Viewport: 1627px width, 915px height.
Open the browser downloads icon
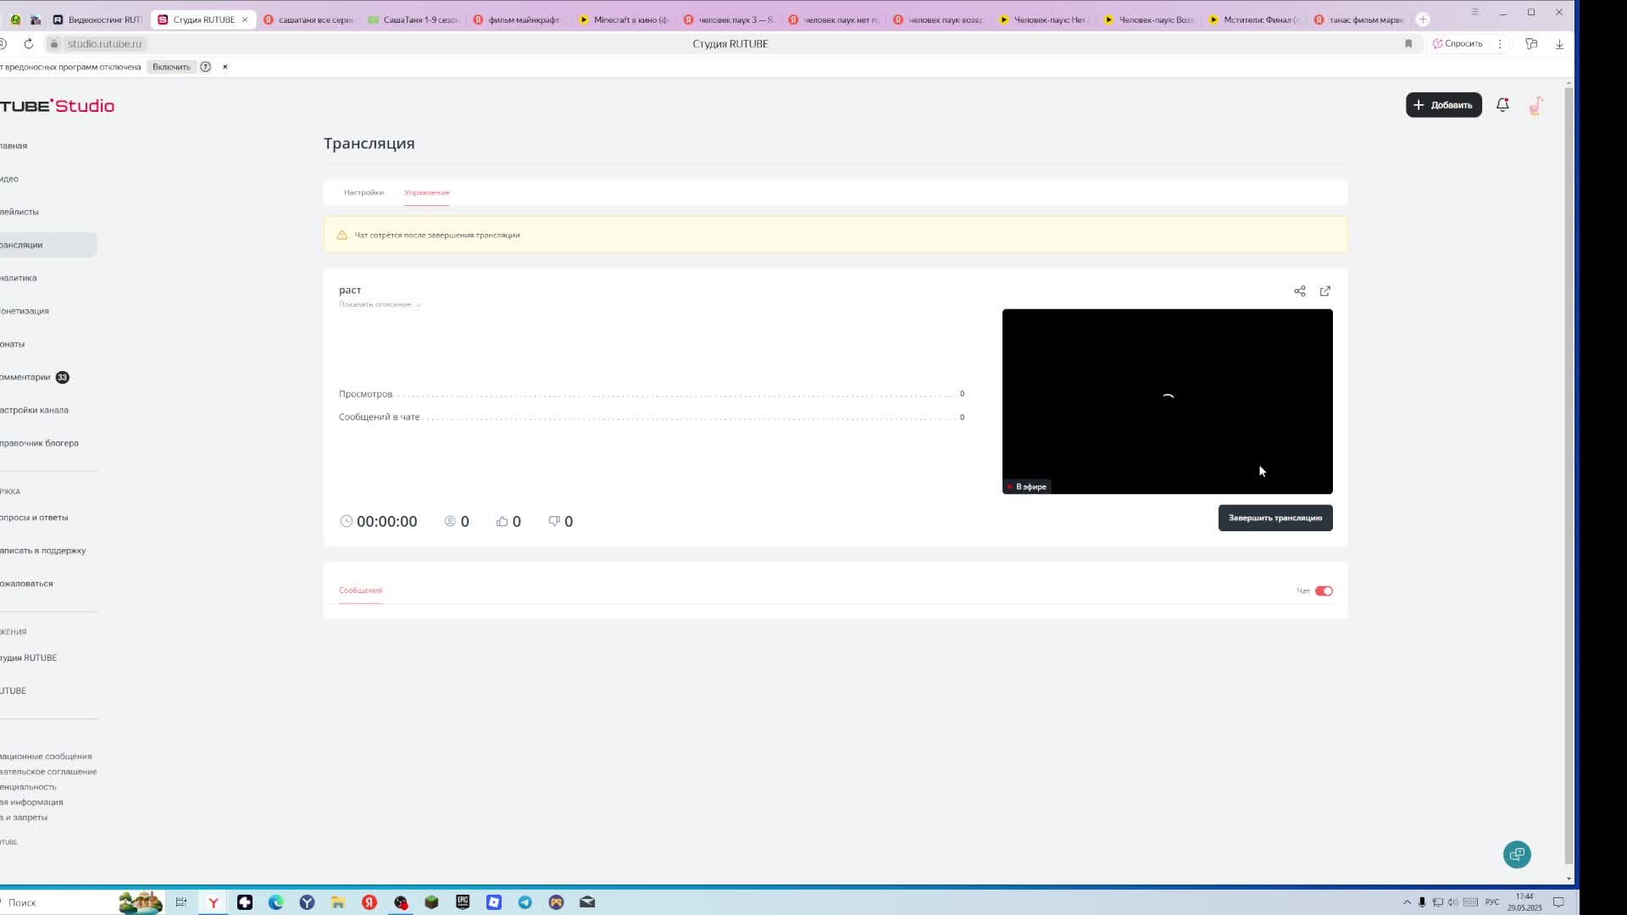tap(1559, 44)
